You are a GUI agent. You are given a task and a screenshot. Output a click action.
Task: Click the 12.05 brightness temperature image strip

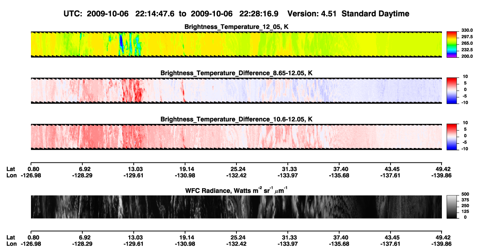[x=236, y=44]
